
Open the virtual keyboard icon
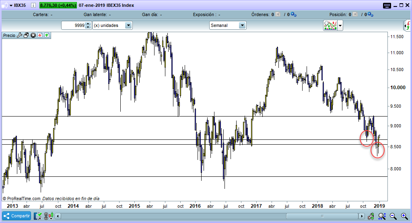click(x=387, y=6)
